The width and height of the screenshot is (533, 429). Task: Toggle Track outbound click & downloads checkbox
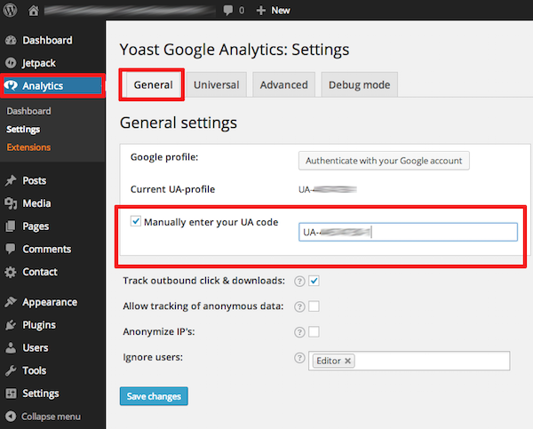(314, 281)
